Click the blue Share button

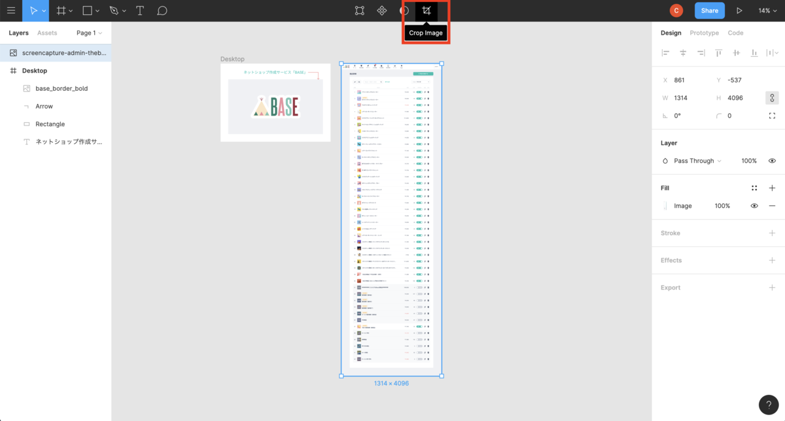pos(709,10)
